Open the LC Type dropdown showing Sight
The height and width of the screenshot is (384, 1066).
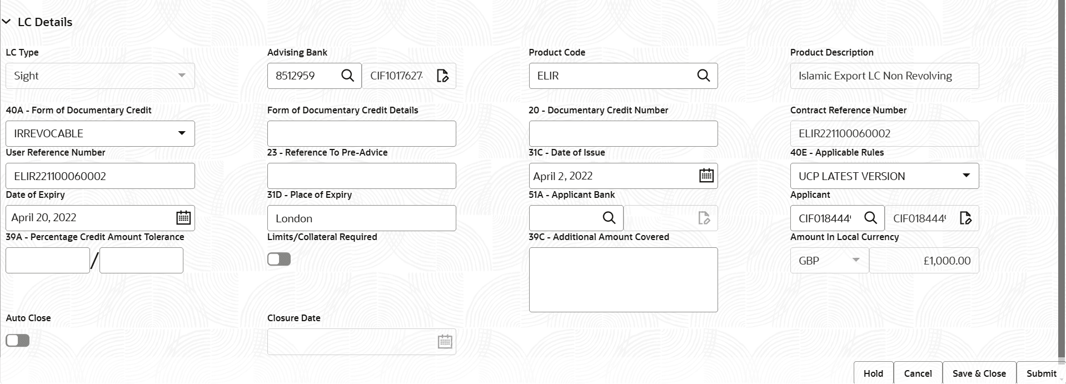point(182,76)
